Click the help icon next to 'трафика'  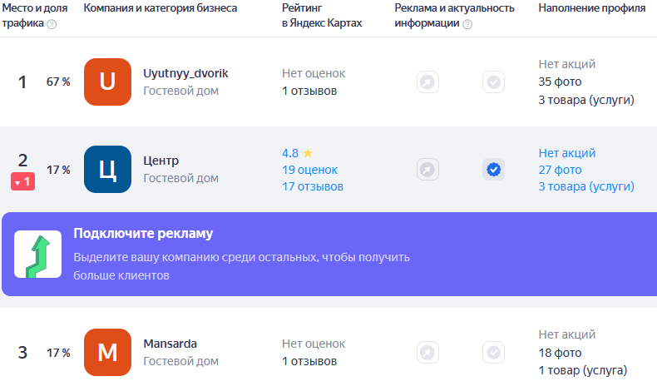pyautogui.click(x=52, y=24)
